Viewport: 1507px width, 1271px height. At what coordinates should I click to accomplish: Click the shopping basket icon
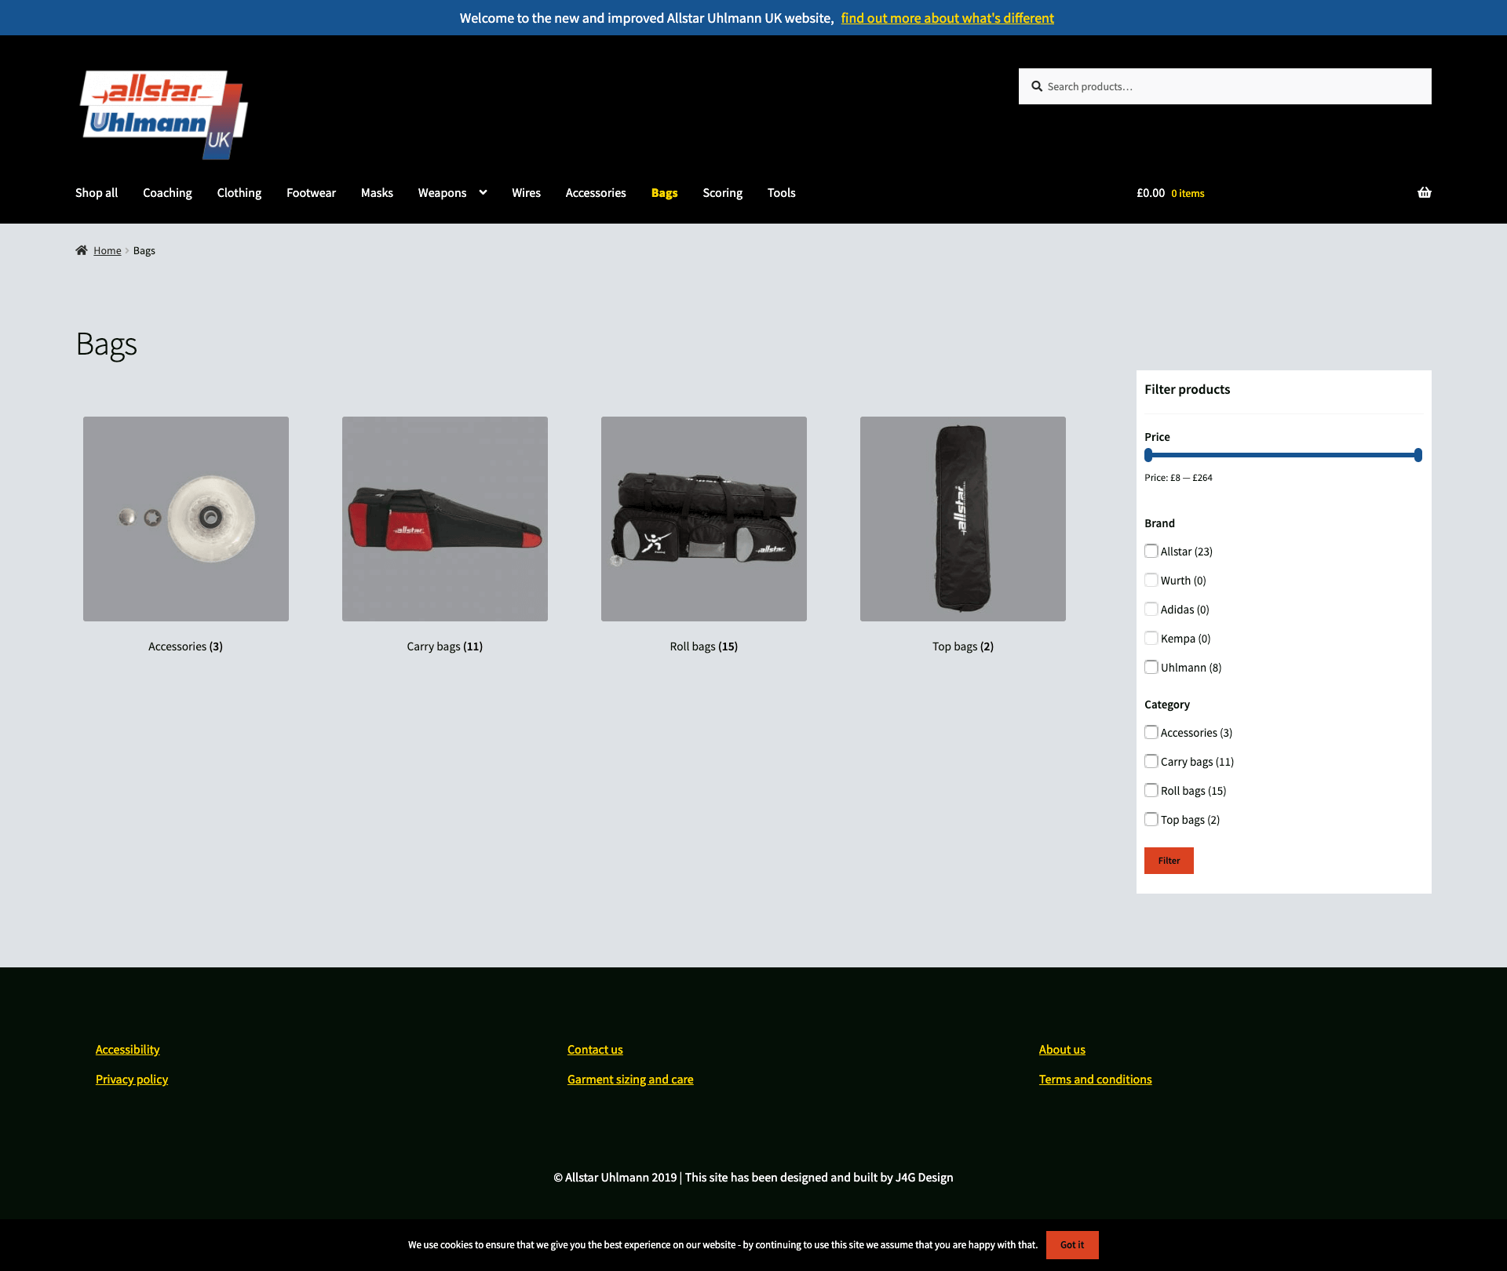tap(1424, 193)
